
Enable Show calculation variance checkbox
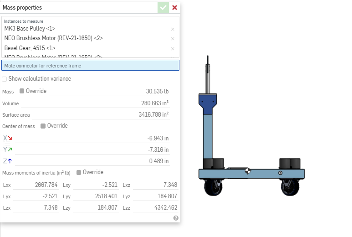click(x=4, y=79)
